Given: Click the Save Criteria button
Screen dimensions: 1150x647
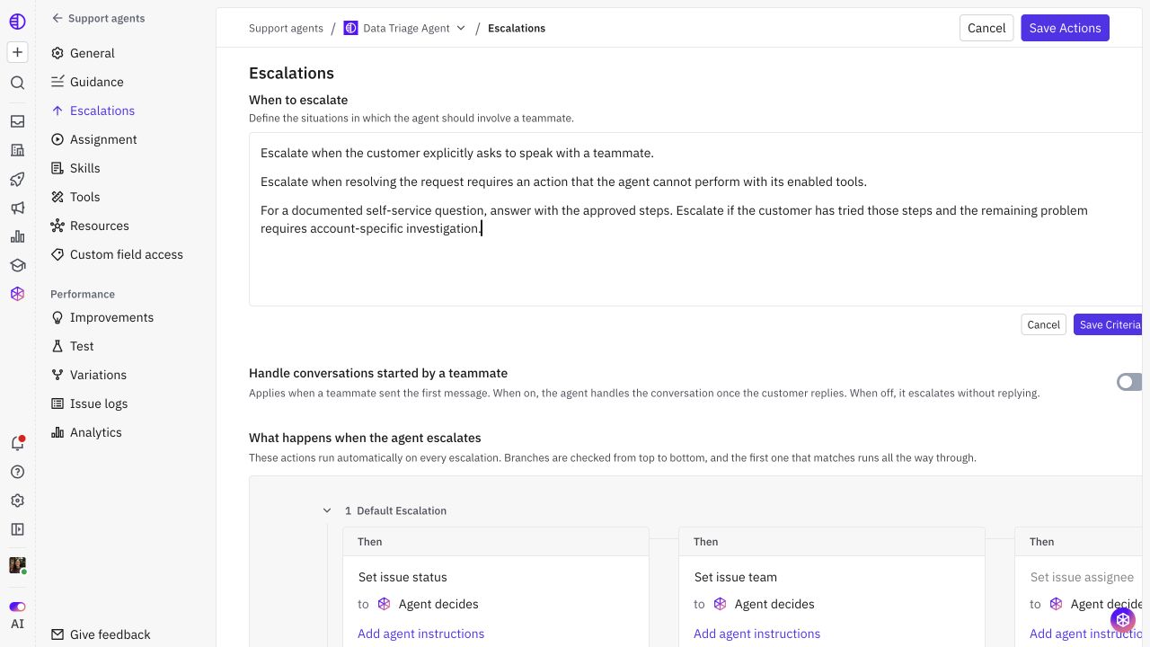Looking at the screenshot, I should coord(1108,324).
